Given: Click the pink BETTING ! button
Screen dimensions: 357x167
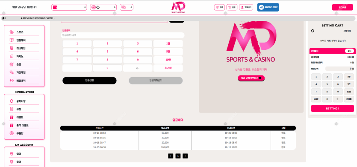Looking at the screenshot, I should coord(332,109).
